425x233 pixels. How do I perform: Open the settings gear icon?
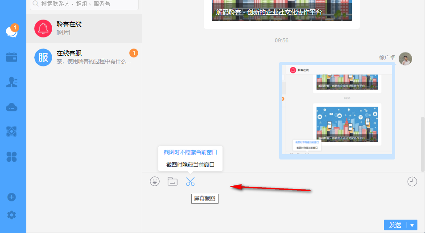pyautogui.click(x=12, y=215)
